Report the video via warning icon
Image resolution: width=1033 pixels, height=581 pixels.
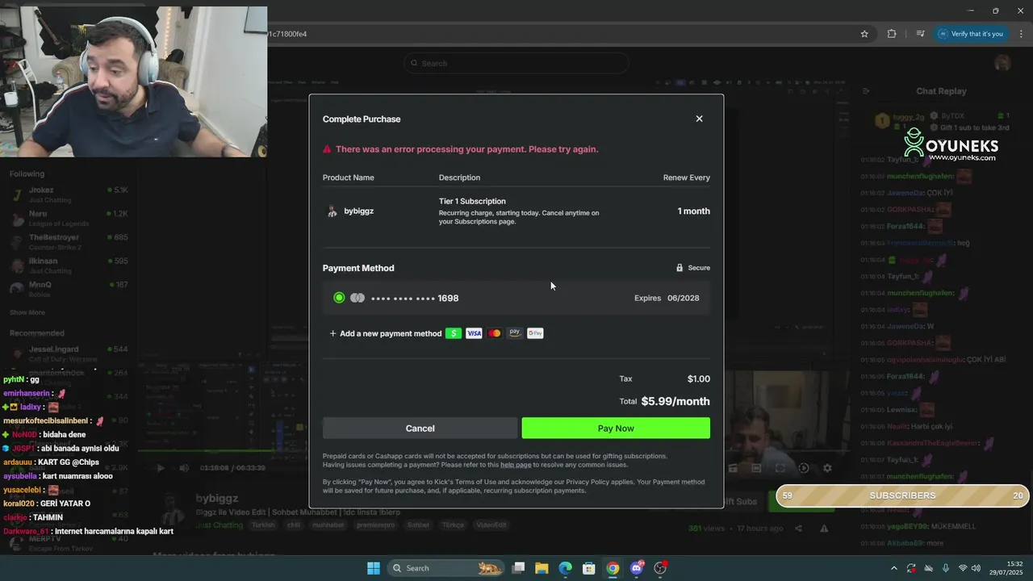click(x=824, y=529)
